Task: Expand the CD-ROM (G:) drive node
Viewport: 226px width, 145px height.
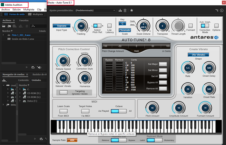Action: tap(20, 97)
